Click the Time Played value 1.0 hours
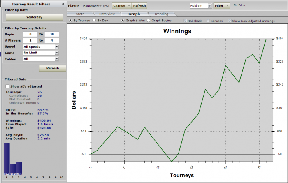This screenshot has height=183, width=288. click(x=45, y=124)
